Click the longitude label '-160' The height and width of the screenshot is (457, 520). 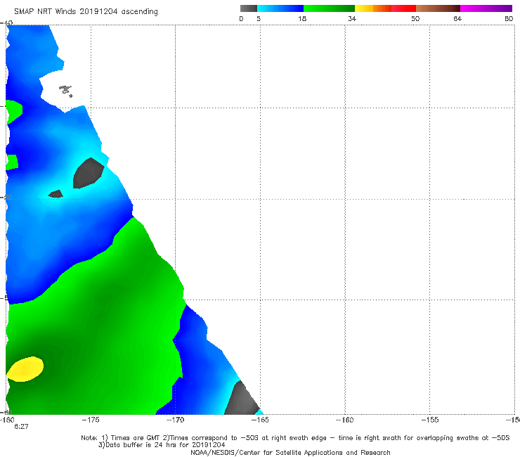[x=345, y=420]
